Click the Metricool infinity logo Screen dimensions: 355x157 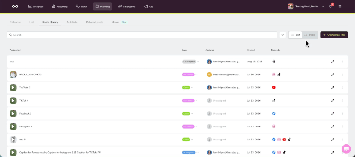coord(15,6)
